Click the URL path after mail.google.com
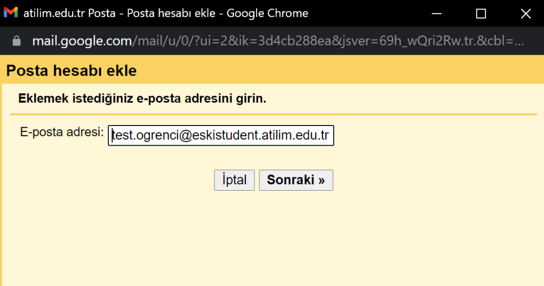544x286 pixels. pyautogui.click(x=266, y=41)
